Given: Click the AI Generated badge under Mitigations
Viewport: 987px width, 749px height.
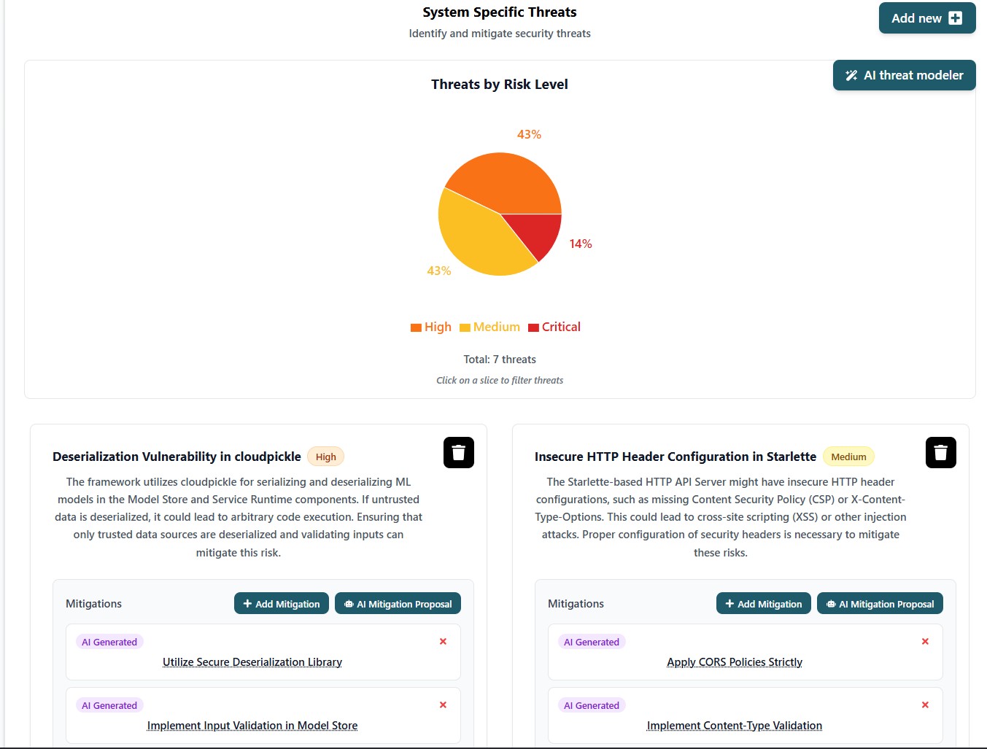Looking at the screenshot, I should point(109,642).
